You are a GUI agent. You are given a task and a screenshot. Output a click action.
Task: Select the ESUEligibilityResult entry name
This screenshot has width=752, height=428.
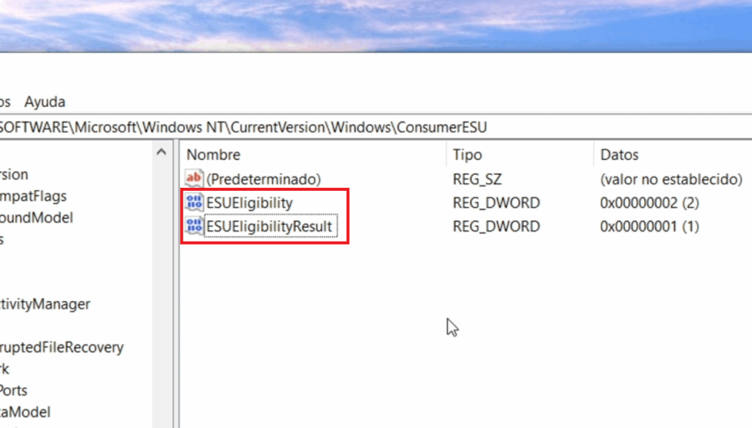click(x=270, y=226)
